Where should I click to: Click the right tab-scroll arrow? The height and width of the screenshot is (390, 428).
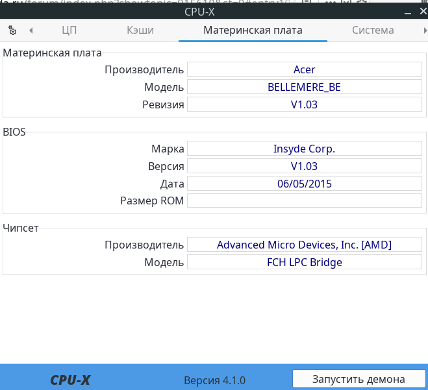pyautogui.click(x=425, y=30)
